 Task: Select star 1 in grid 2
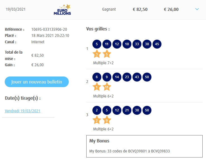click(x=97, y=87)
